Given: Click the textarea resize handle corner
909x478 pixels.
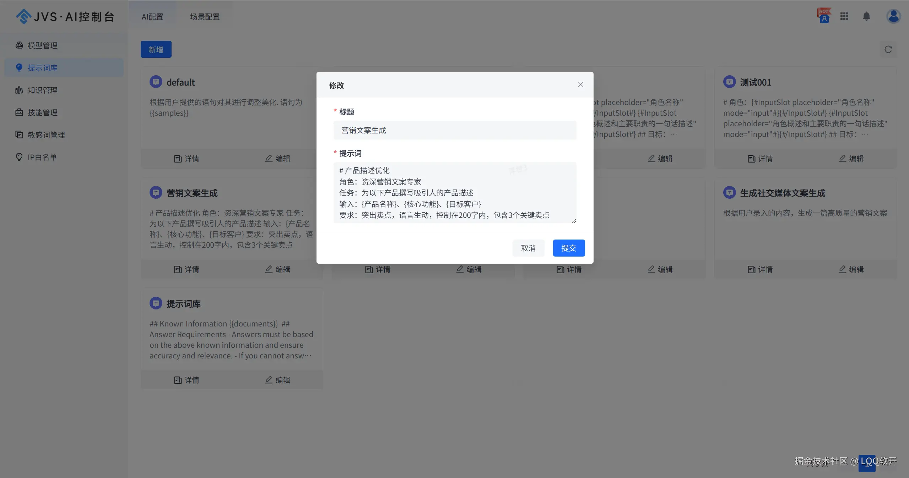Looking at the screenshot, I should (x=574, y=221).
